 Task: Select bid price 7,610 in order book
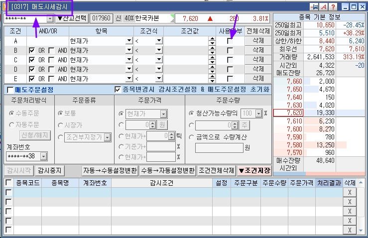294,121
